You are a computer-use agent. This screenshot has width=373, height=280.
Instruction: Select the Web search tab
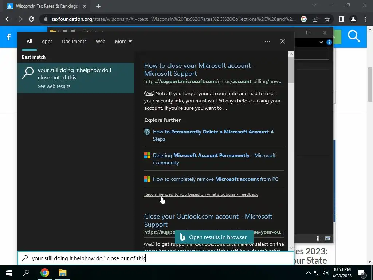101,42
